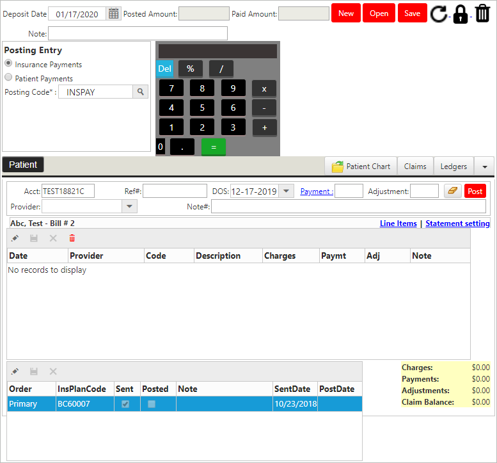Click the Acct input field
The width and height of the screenshot is (497, 463).
(68, 191)
